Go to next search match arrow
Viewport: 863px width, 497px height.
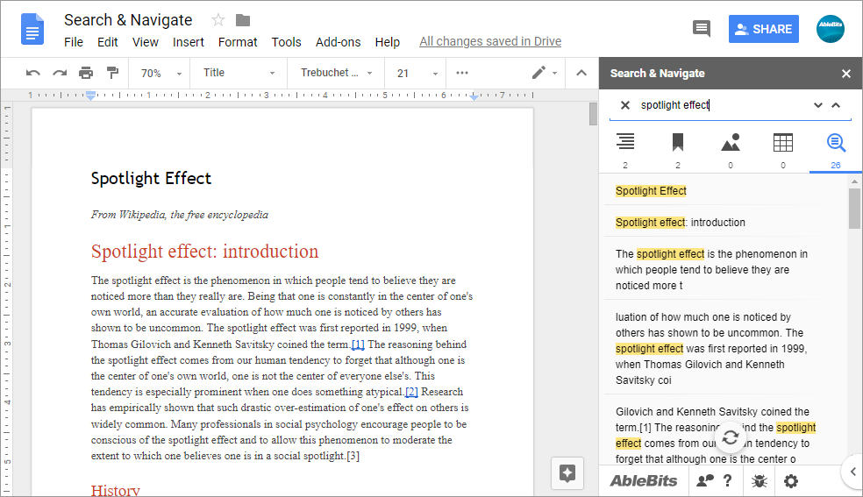click(818, 105)
